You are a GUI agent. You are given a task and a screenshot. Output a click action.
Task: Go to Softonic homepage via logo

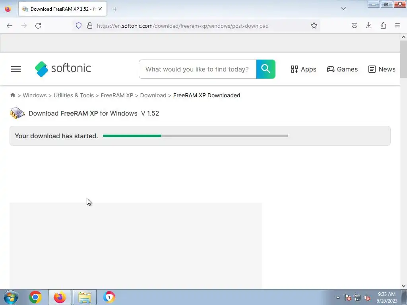[63, 69]
